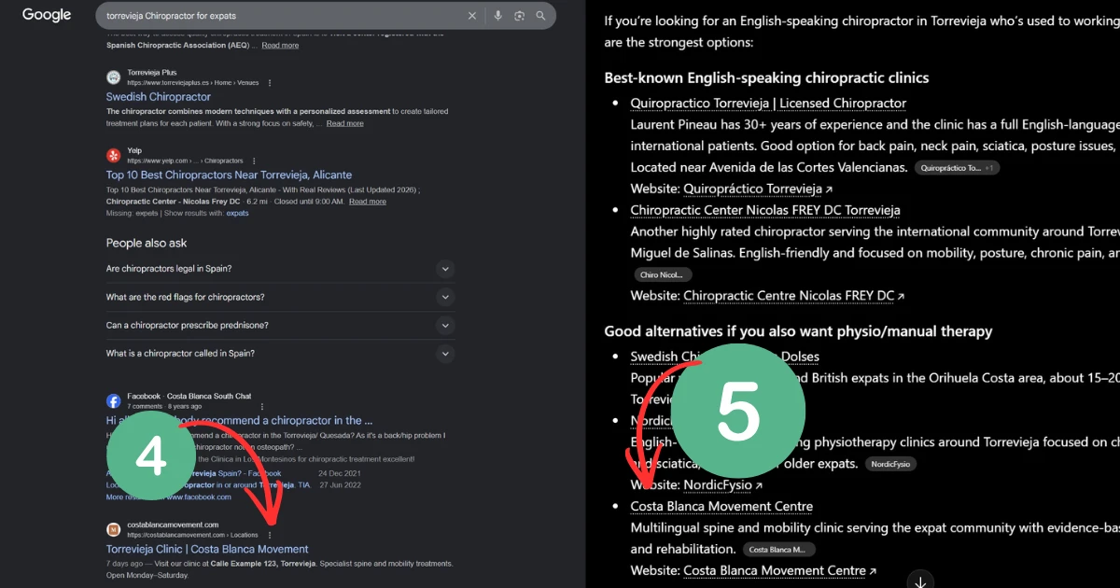Viewport: 1120px width, 588px height.
Task: Click 'Read more' after Spanish Chiropractic Association
Action: (x=280, y=45)
